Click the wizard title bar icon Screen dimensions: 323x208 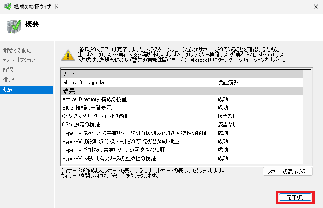pos(8,7)
